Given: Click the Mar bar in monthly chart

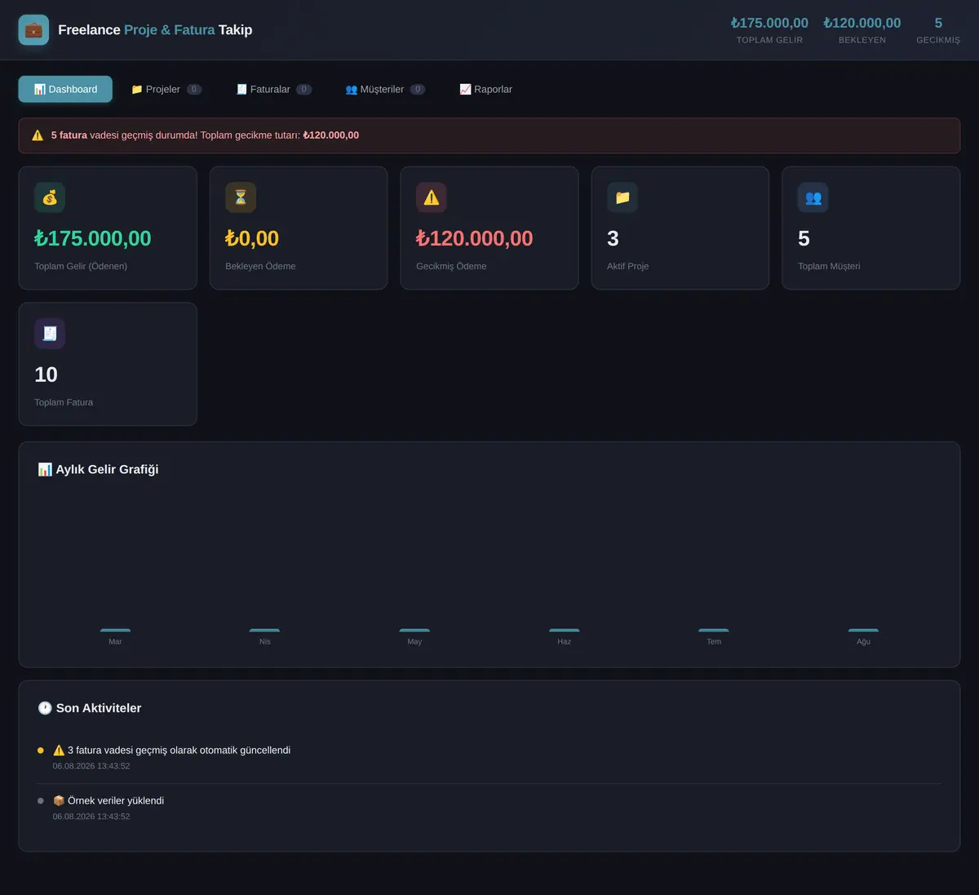Looking at the screenshot, I should [115, 631].
